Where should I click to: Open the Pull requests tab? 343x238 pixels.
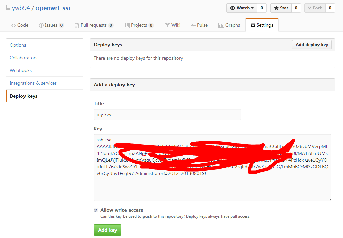94,25
